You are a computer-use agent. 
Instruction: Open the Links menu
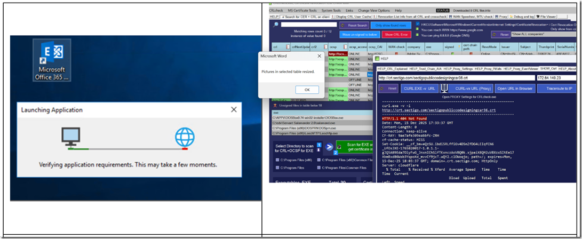pos(349,10)
